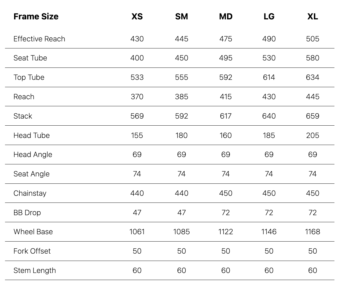Select the Wheel Base XL value 1168

[x=313, y=232]
